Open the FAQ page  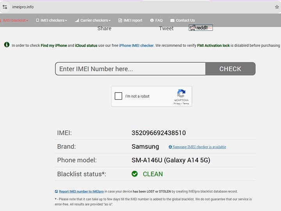(x=156, y=20)
